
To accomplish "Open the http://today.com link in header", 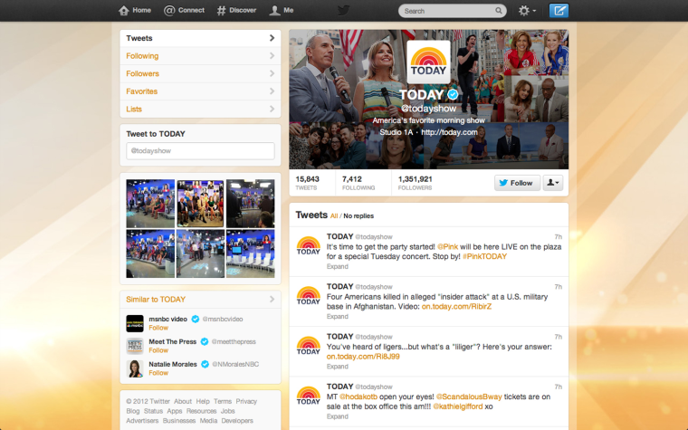I will click(449, 132).
